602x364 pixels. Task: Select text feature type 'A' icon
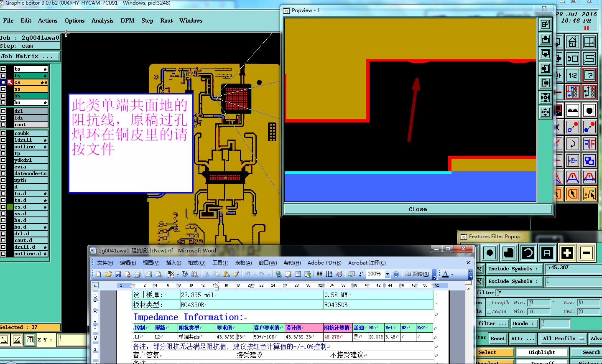547,253
